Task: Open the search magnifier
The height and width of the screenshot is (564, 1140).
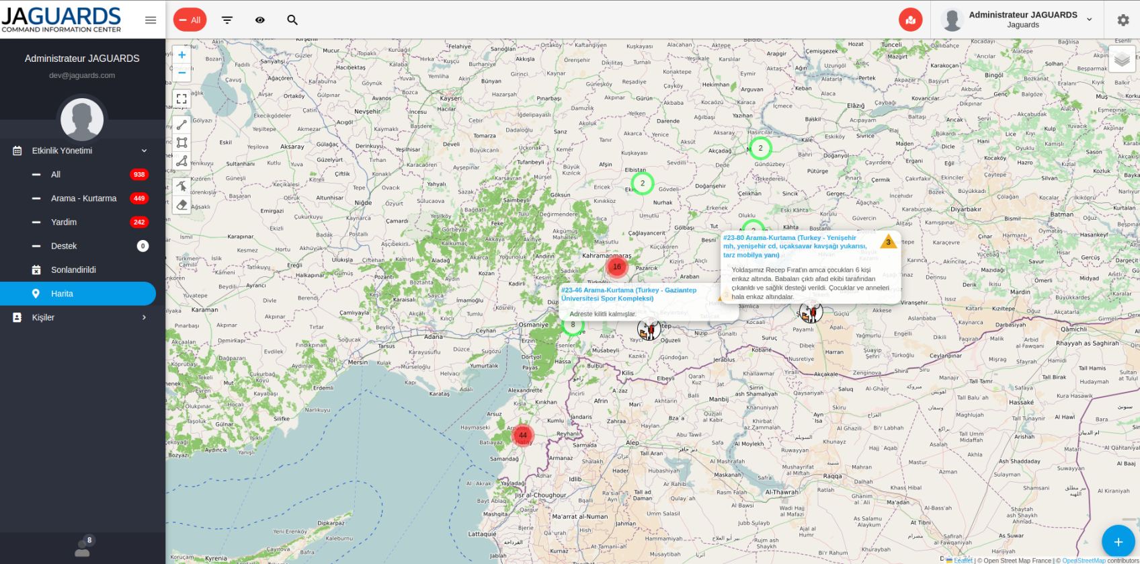Action: (x=292, y=20)
